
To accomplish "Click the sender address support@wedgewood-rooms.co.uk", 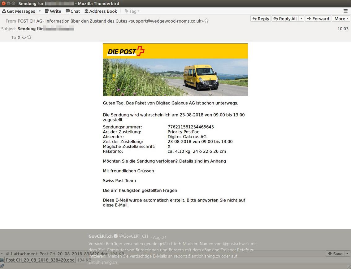I will 166,21.
